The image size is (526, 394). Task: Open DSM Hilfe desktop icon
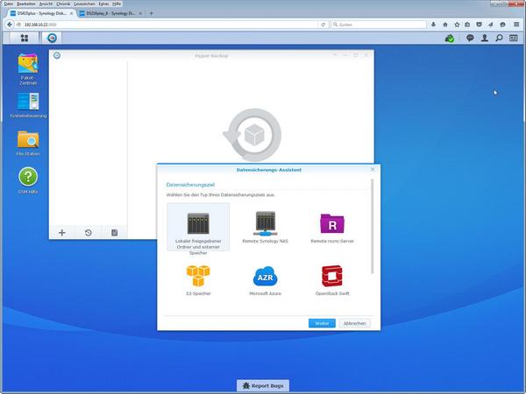pos(28,181)
